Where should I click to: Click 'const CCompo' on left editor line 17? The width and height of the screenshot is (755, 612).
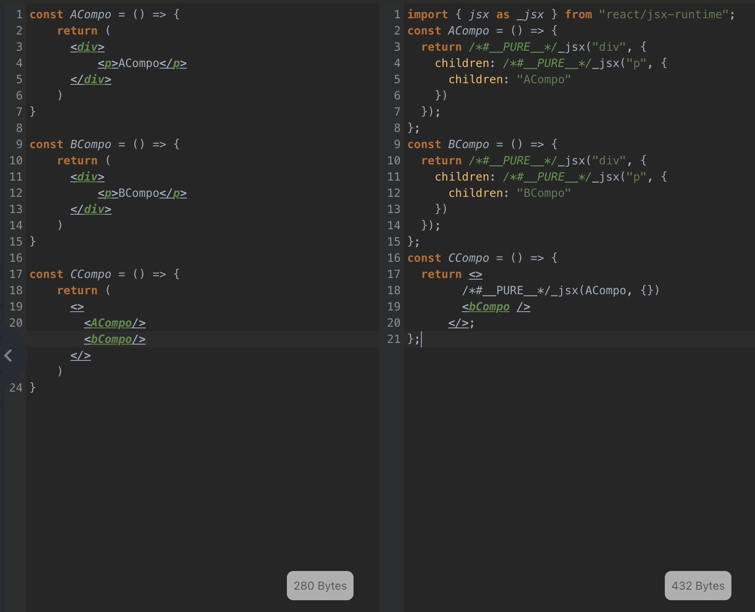click(x=70, y=274)
